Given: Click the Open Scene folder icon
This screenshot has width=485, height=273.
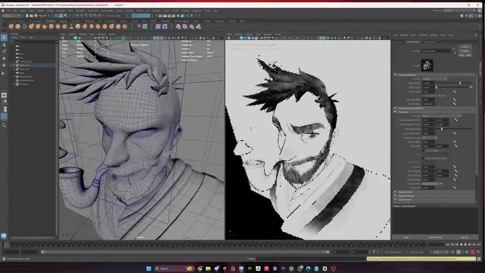Looking at the screenshot, I should [x=31, y=16].
